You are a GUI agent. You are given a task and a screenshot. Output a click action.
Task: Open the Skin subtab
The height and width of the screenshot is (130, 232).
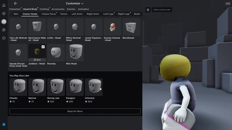pyautogui.click(x=16, y=14)
